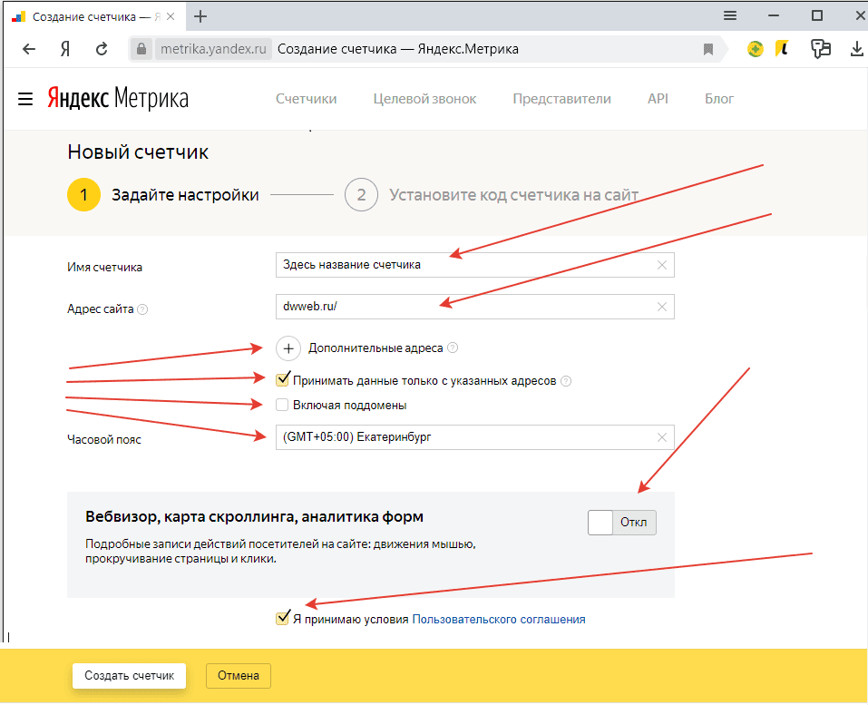Reload the page with the refresh icon
Viewport: 868px width, 705px height.
click(x=102, y=49)
